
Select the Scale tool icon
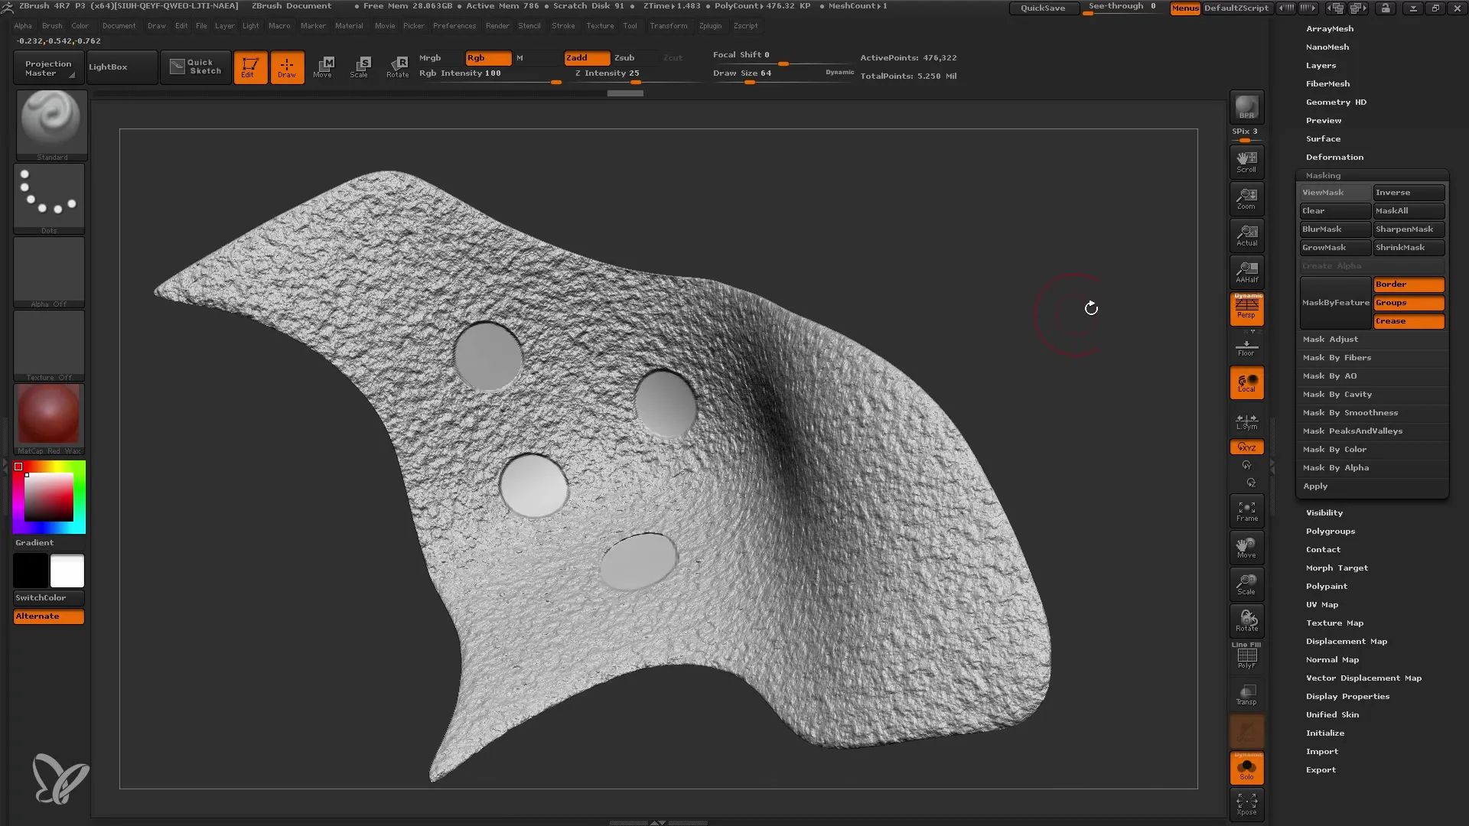tap(360, 66)
